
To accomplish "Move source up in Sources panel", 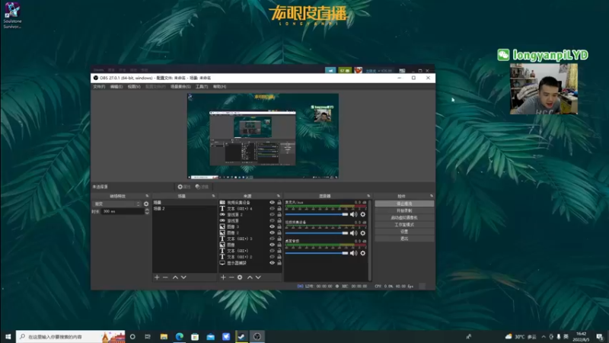I will (x=250, y=277).
